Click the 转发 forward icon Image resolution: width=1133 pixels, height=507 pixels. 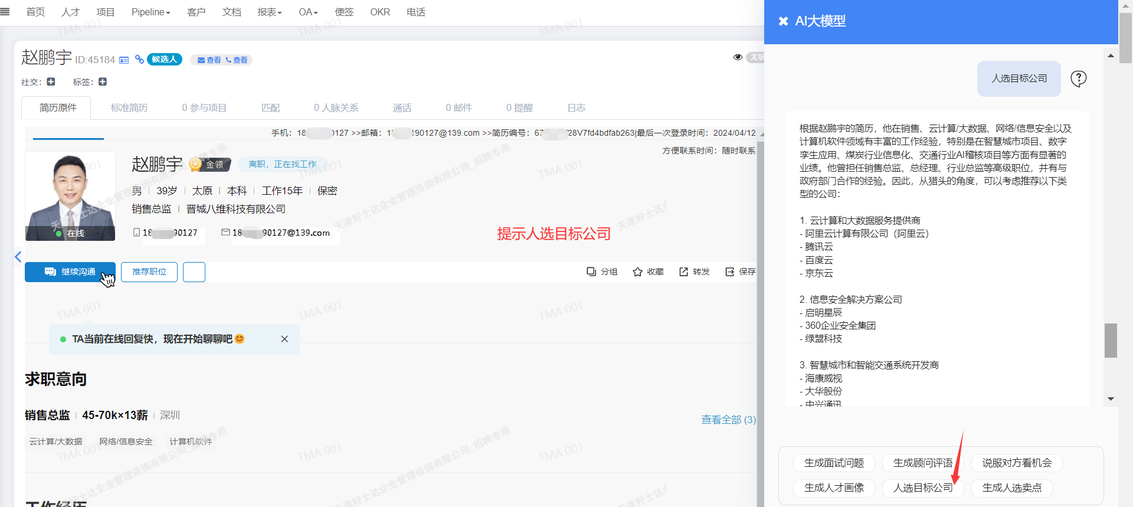point(683,272)
